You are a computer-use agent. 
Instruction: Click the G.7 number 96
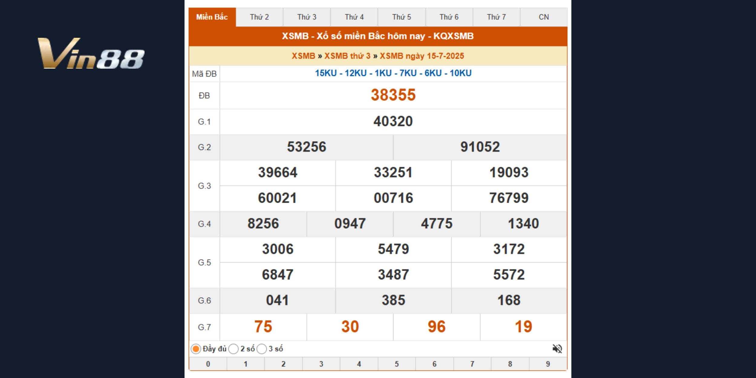437,327
